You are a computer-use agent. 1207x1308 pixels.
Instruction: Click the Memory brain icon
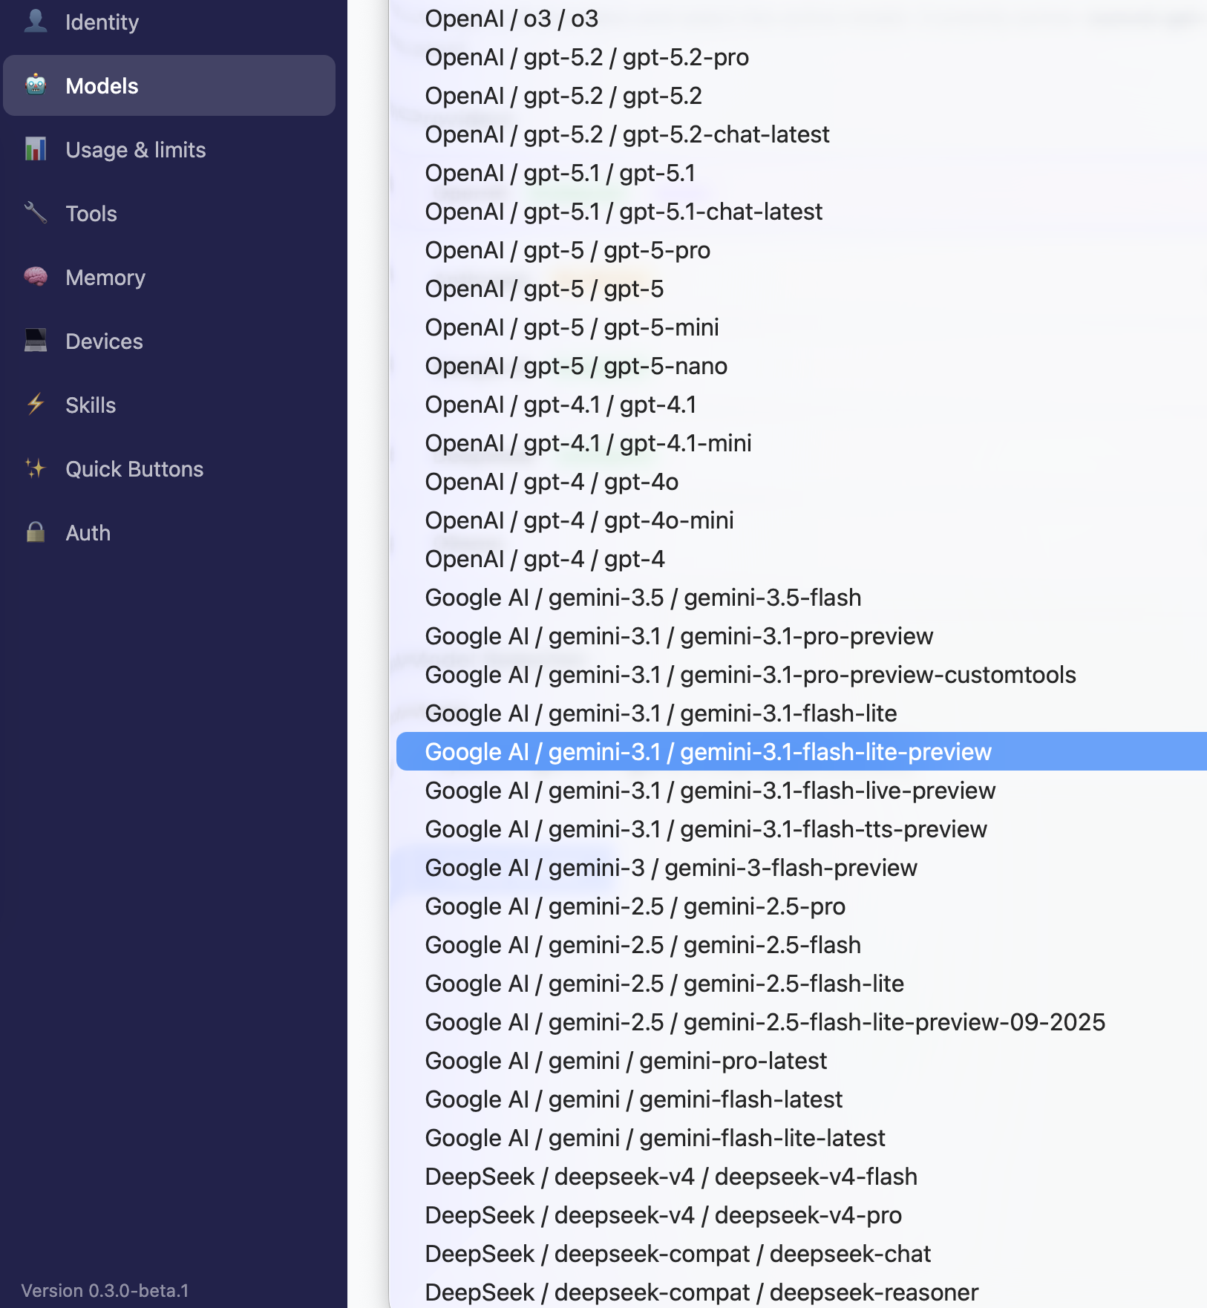[x=36, y=276]
